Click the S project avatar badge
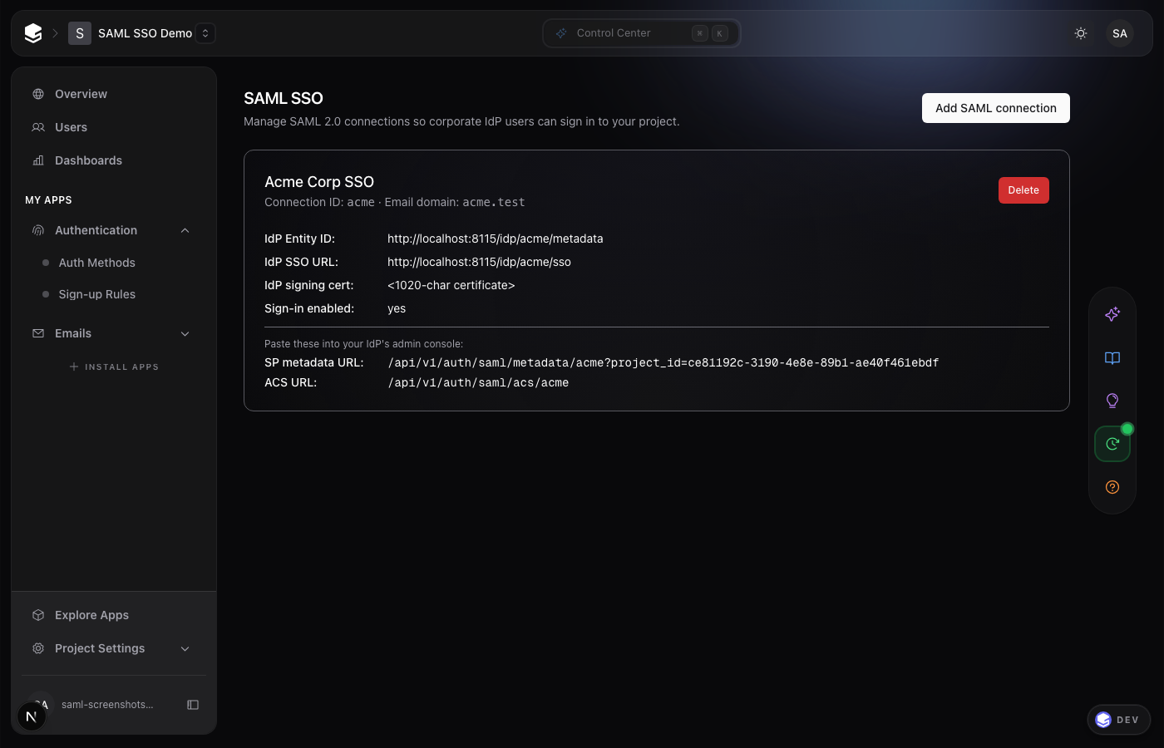 (x=80, y=33)
